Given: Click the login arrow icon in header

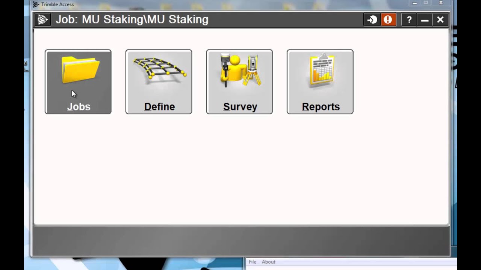Looking at the screenshot, I should point(372,19).
